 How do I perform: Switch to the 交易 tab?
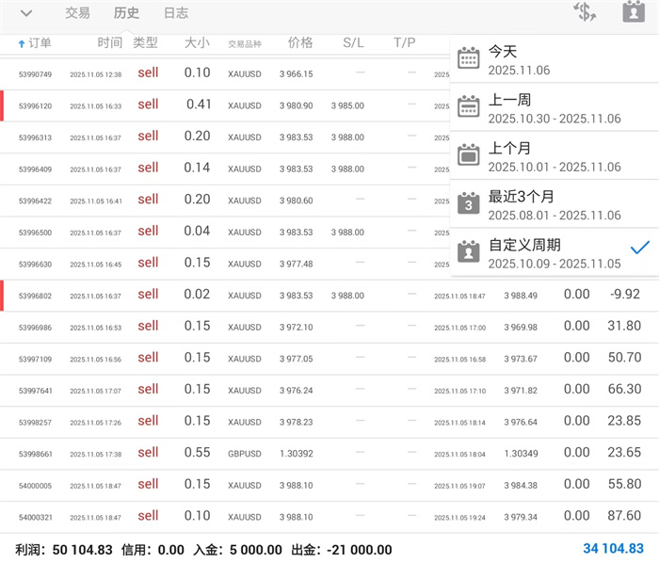(78, 13)
